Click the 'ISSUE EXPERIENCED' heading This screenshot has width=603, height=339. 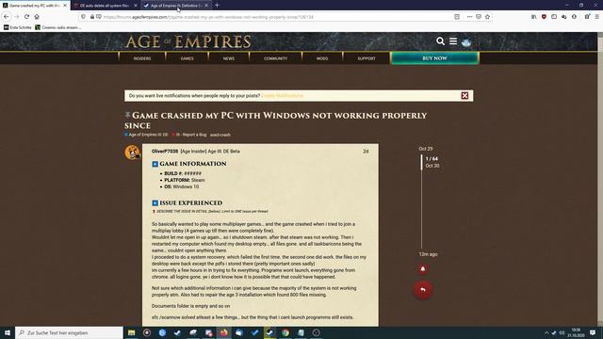tap(190, 203)
